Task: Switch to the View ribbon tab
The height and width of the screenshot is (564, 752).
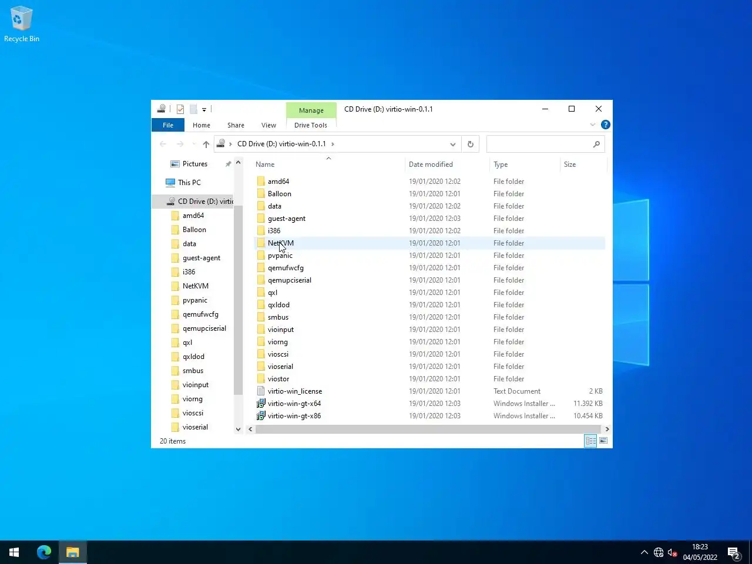Action: click(x=268, y=125)
